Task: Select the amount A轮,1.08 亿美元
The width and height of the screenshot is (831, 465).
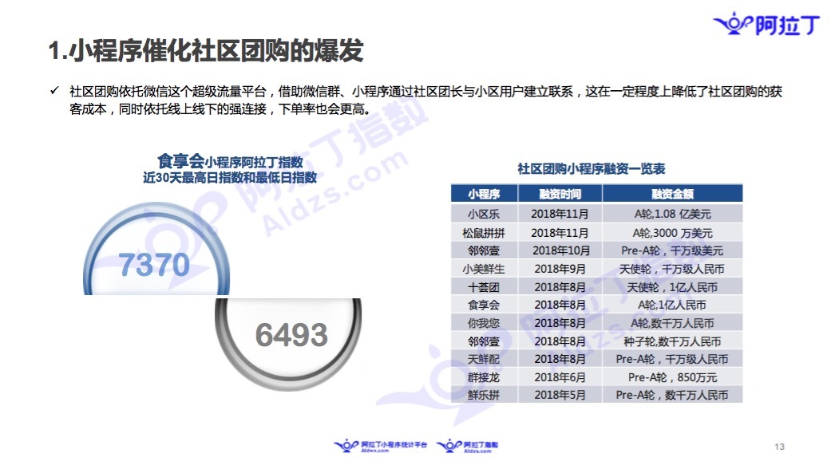Action: click(x=672, y=214)
